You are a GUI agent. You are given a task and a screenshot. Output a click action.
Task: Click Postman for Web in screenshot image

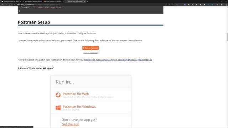point(76,94)
